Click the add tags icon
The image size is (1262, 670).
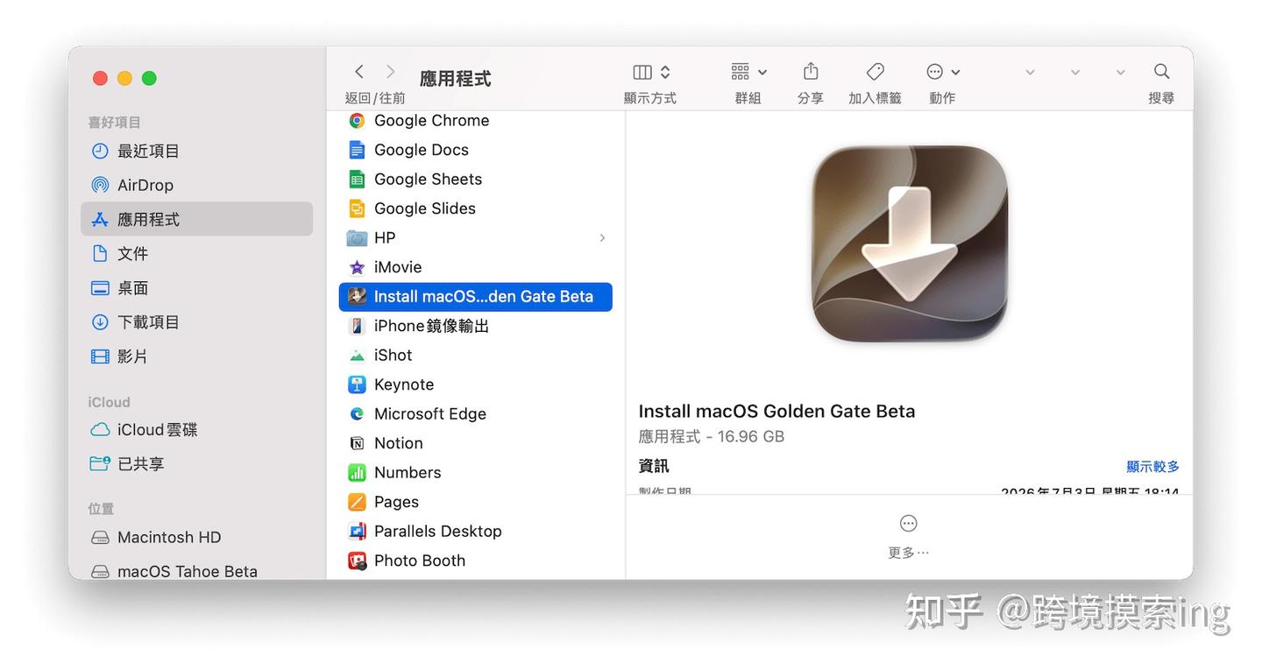[x=875, y=72]
